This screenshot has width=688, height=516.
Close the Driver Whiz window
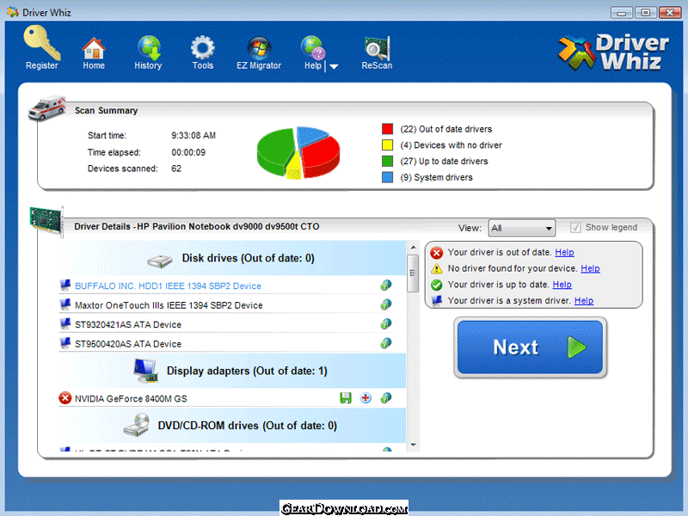(x=670, y=13)
